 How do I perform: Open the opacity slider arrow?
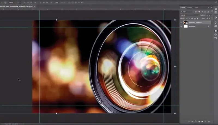[211, 15]
